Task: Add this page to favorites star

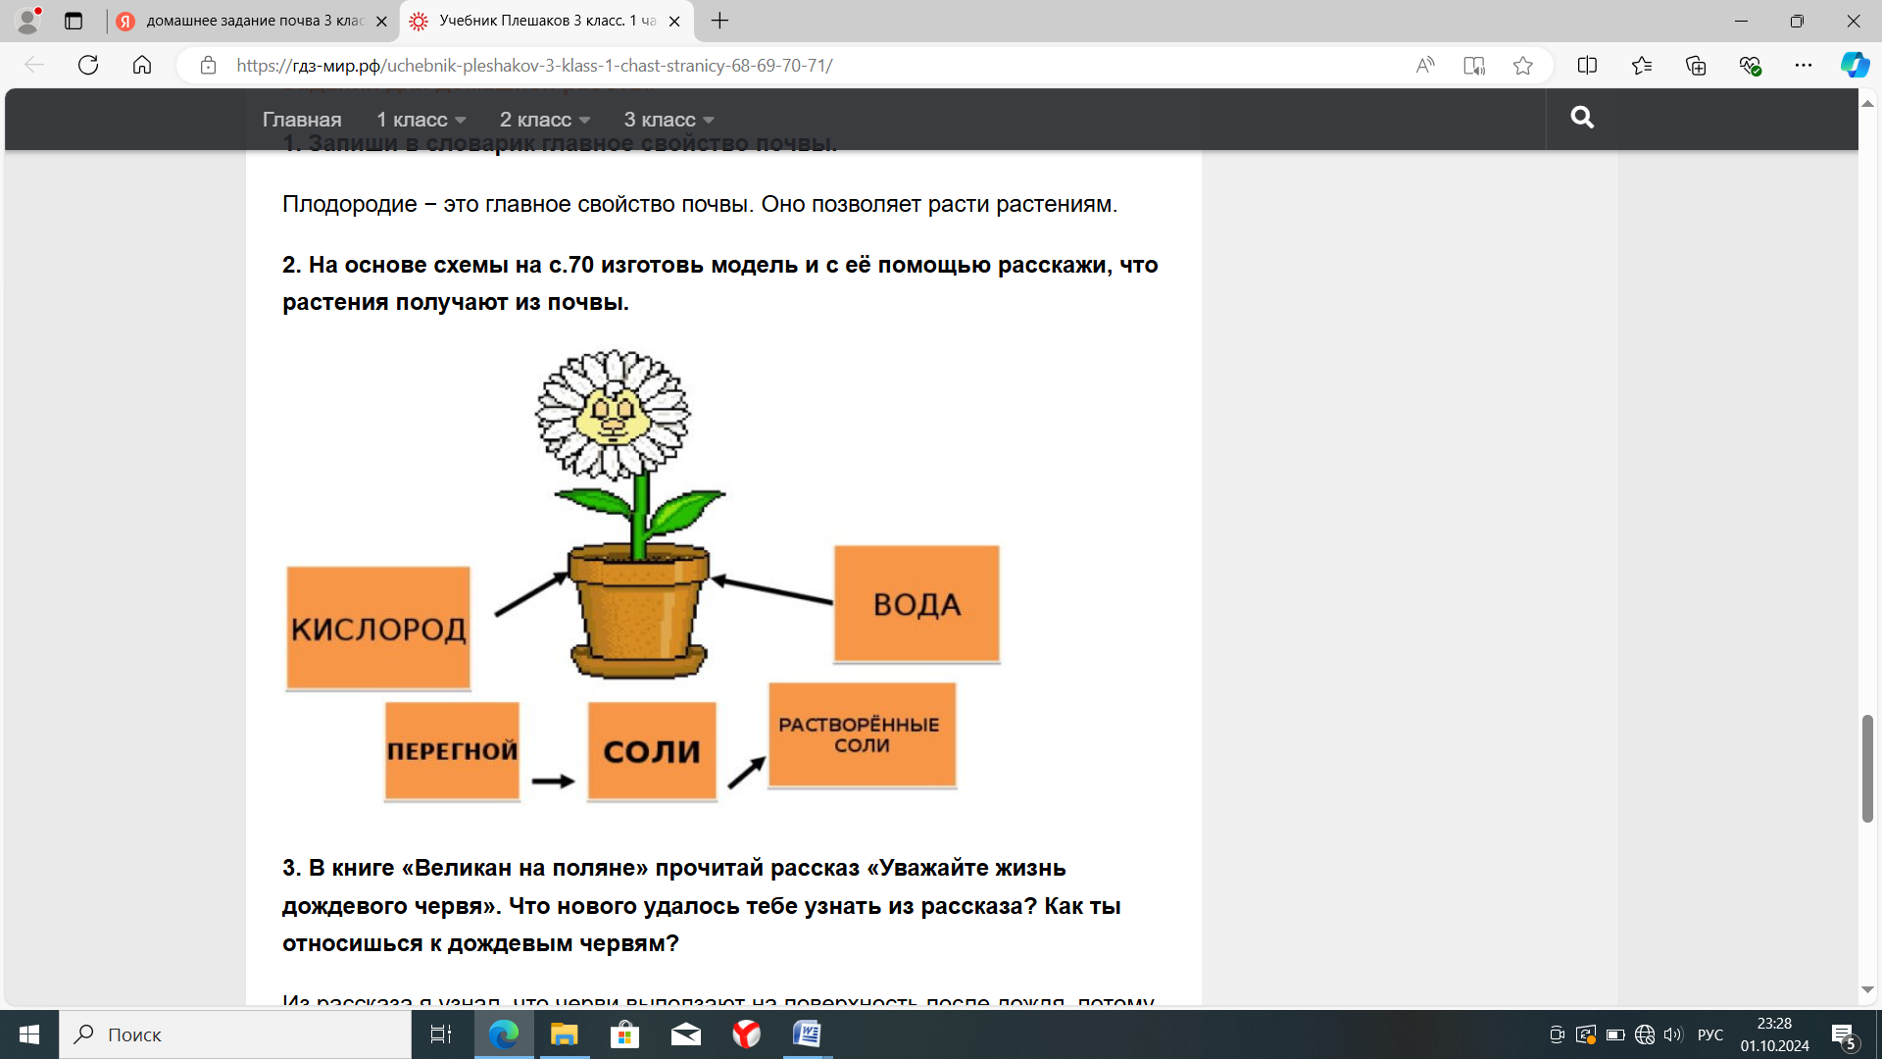Action: click(x=1522, y=66)
